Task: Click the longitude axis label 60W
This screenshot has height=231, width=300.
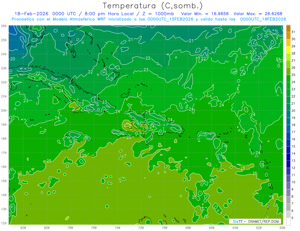Action: [x=282, y=228]
